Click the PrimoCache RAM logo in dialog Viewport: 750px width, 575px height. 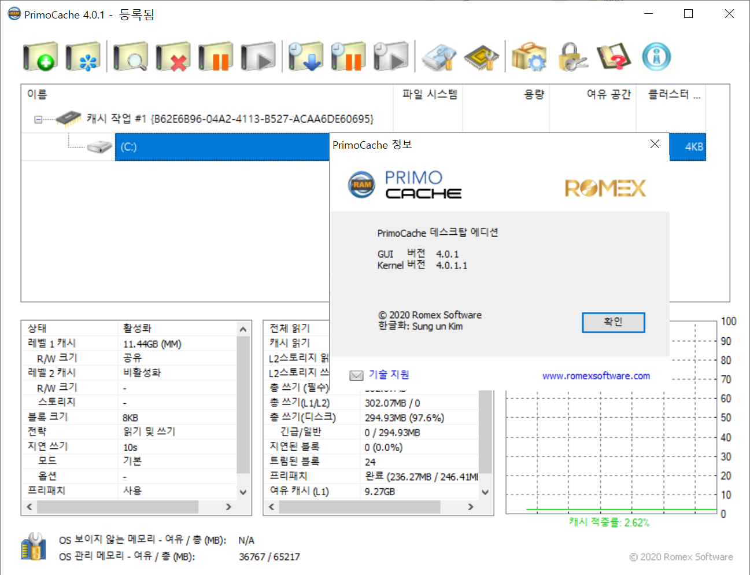pos(361,185)
